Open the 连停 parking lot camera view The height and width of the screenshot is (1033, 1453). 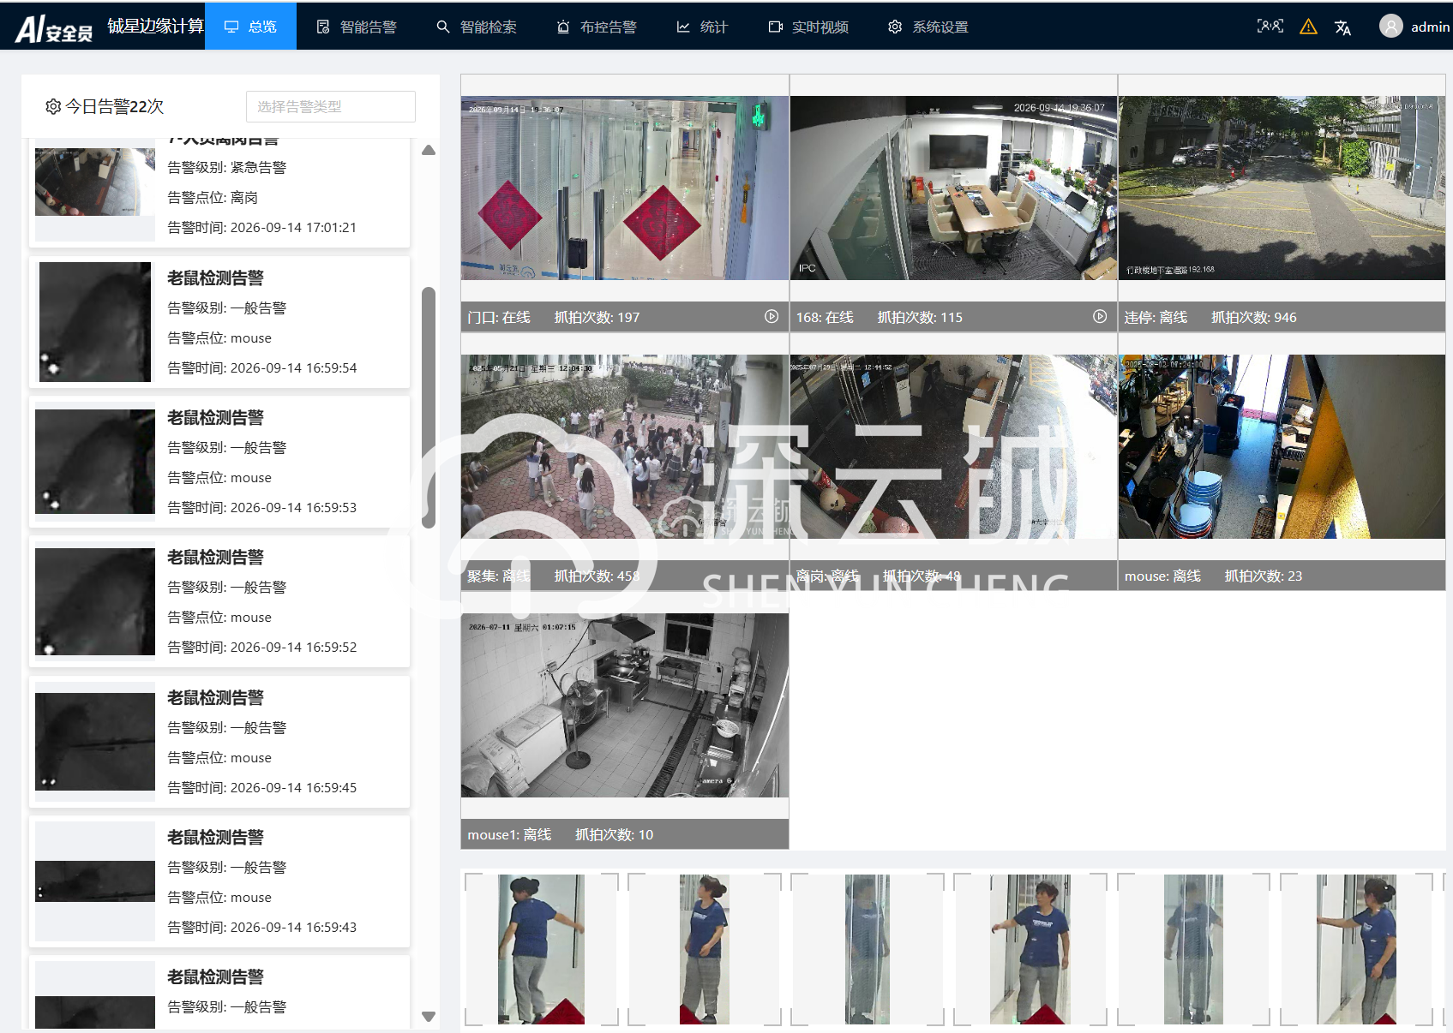click(1282, 188)
